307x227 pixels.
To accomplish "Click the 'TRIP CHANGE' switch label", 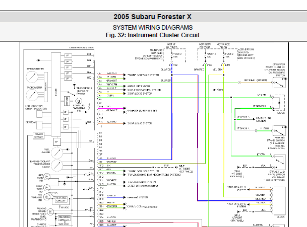I will coord(84,88).
